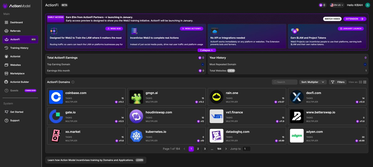Click the info icon beside ActionFi Domains
Viewport: 373px width, 167px height.
(x=73, y=82)
